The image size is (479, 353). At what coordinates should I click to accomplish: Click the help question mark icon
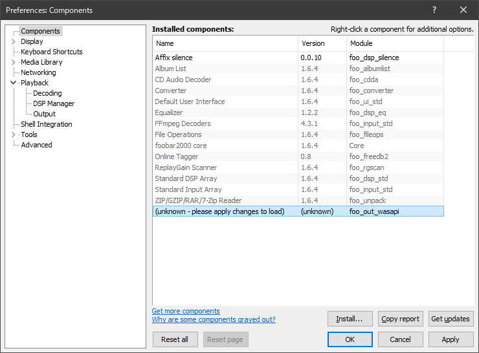[x=434, y=10]
